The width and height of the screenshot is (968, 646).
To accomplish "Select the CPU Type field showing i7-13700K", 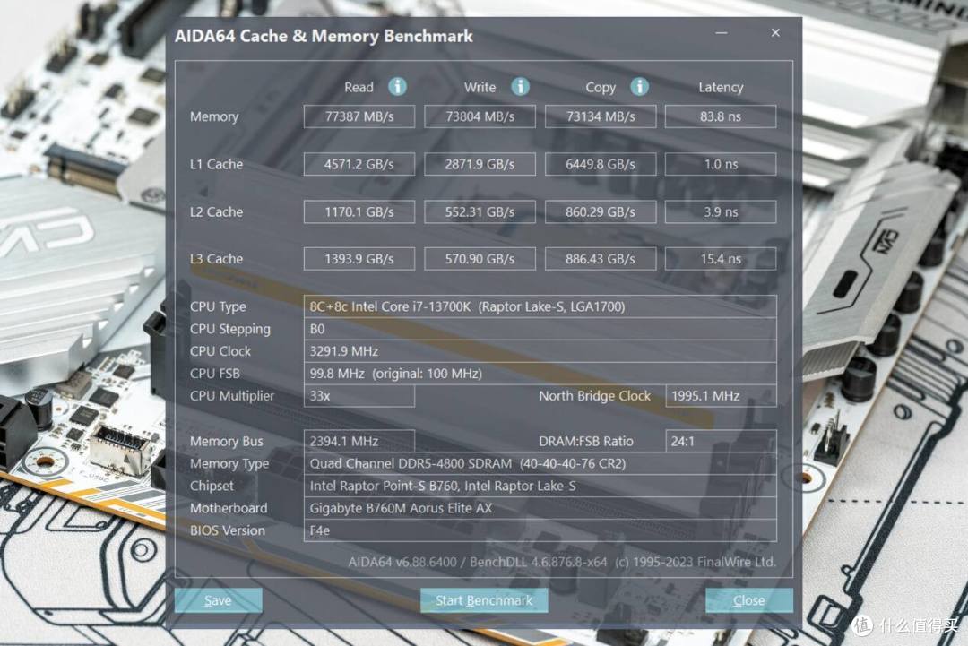I will [x=538, y=306].
